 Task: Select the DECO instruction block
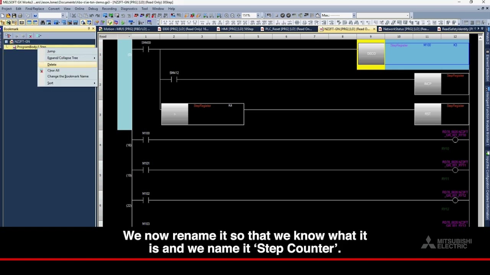pyautogui.click(x=371, y=54)
